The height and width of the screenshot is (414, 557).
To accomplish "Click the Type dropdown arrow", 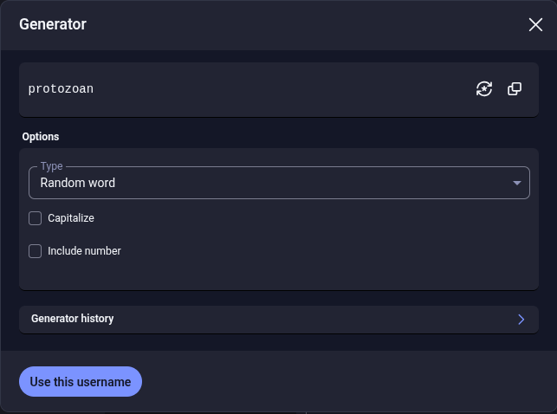I will coord(517,183).
